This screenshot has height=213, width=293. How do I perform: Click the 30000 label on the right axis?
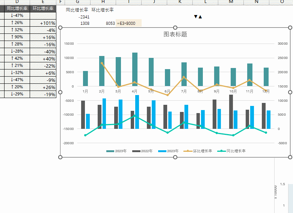coord(282,44)
